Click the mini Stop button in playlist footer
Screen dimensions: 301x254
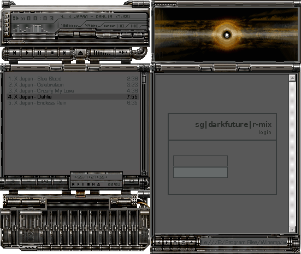[x=88, y=184]
